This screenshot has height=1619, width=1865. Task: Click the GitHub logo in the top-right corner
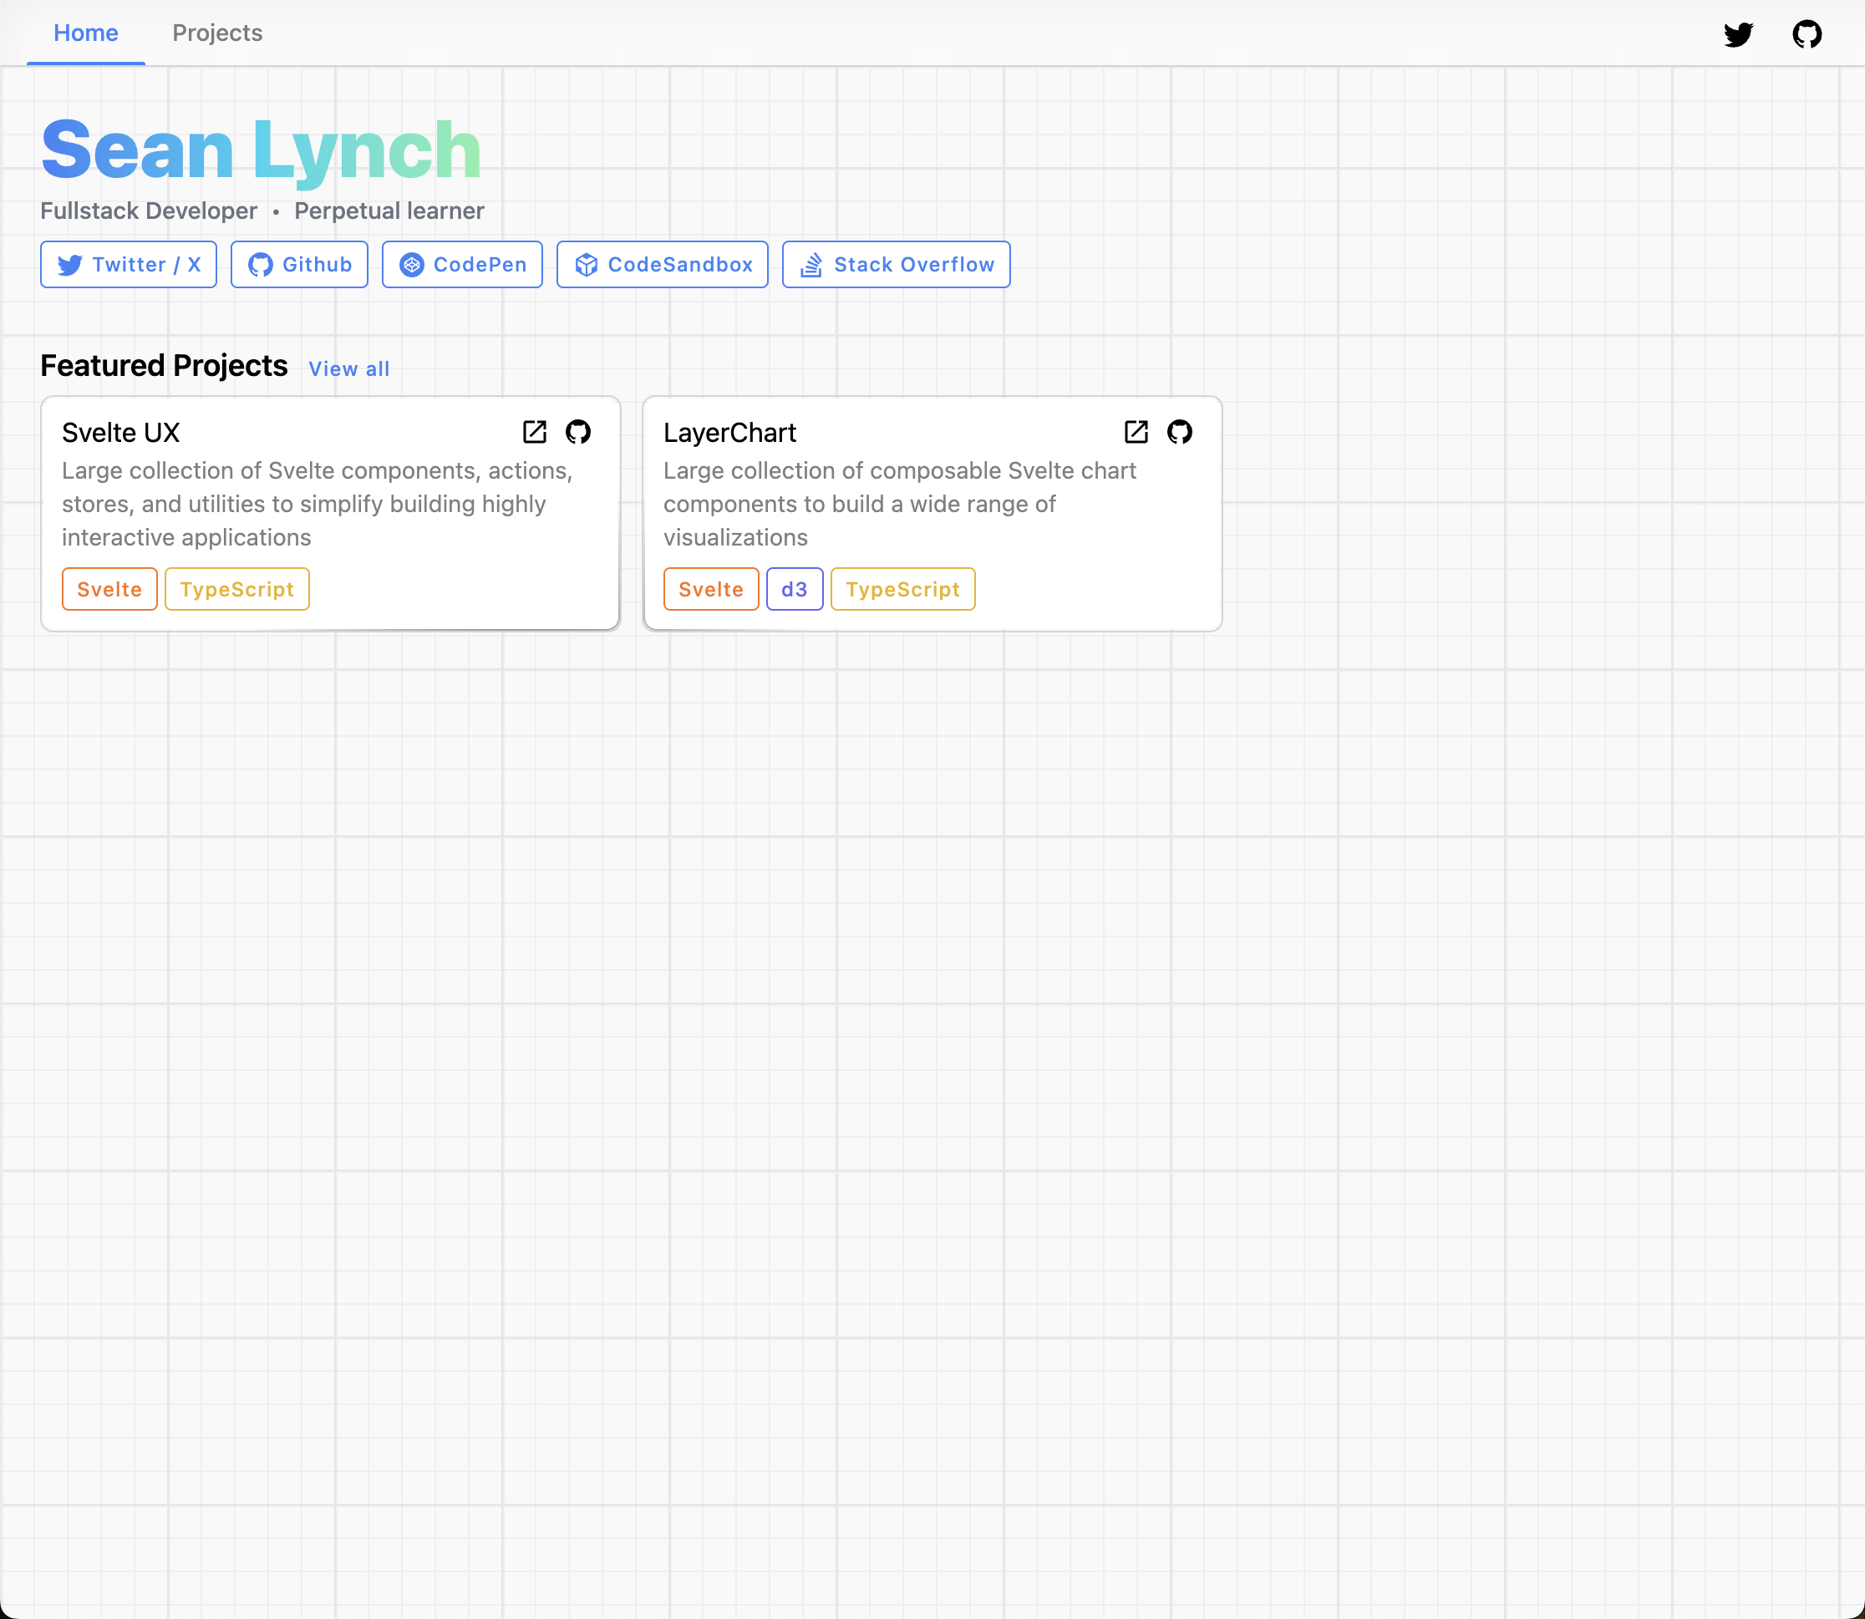[1808, 34]
